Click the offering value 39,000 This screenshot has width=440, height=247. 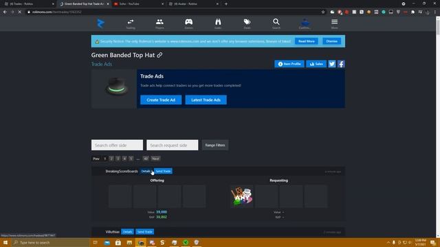point(162,212)
